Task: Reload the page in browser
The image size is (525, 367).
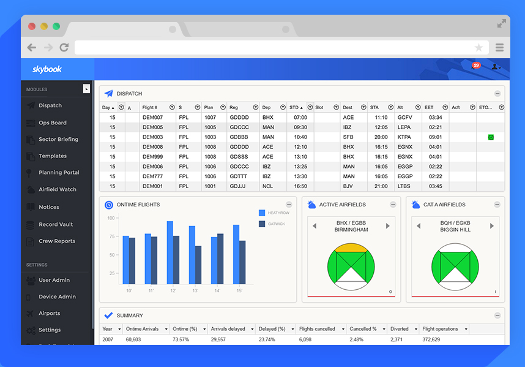Action: [x=64, y=48]
